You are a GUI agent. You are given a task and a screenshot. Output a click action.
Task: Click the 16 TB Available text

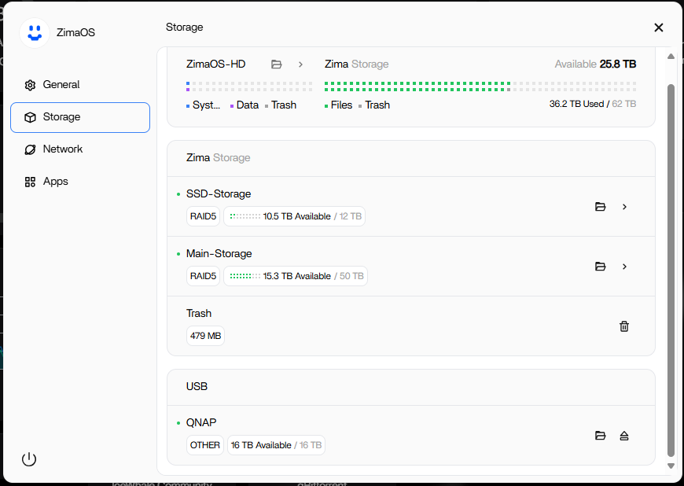(x=261, y=445)
